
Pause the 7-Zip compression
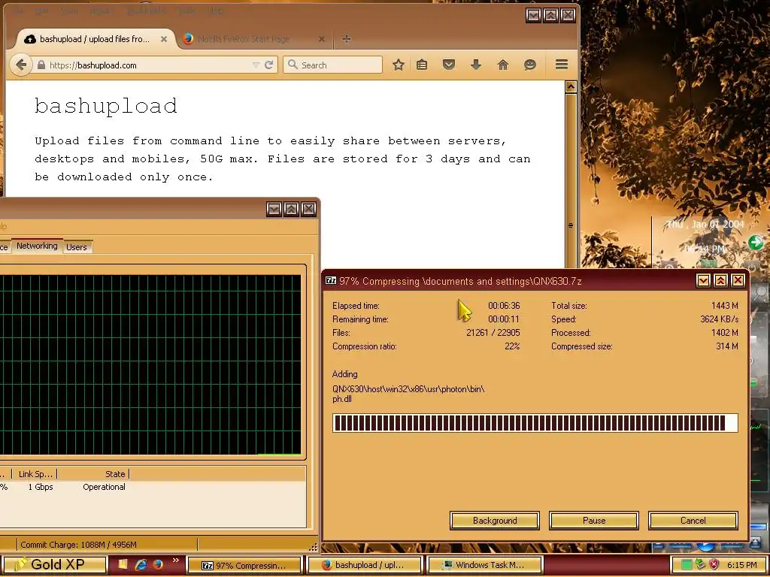pos(594,521)
